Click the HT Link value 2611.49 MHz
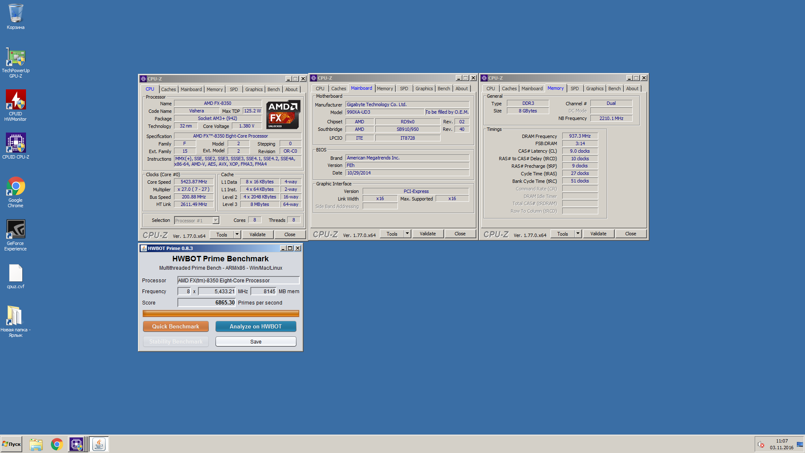 tap(194, 204)
